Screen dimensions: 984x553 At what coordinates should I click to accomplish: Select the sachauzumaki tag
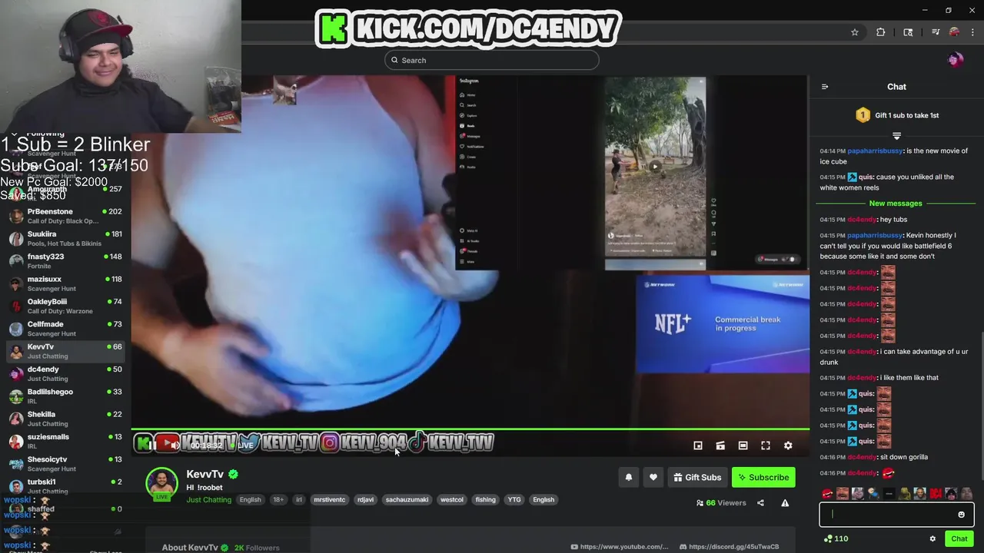click(407, 500)
